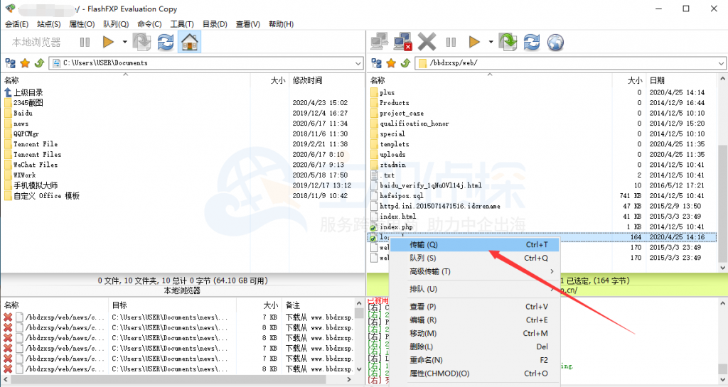Select the remote index.html file
The width and height of the screenshot is (728, 387).
[397, 217]
